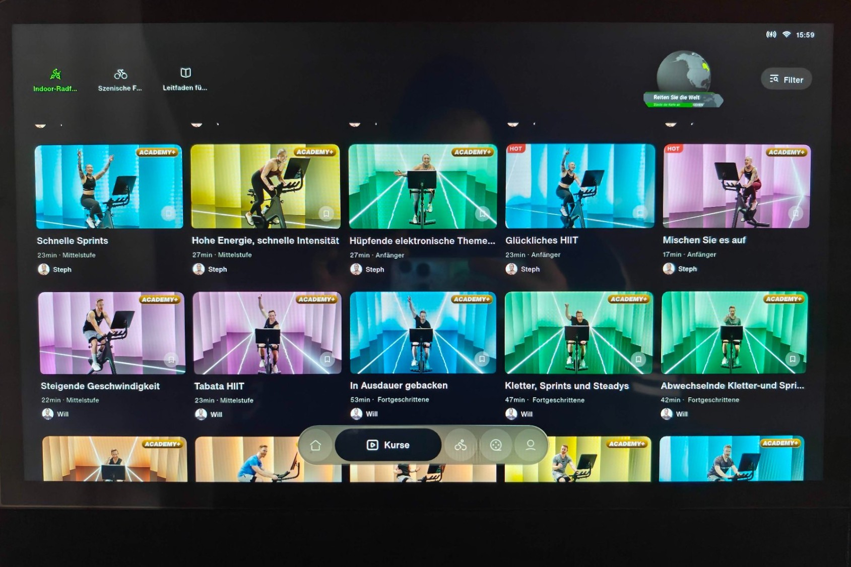Image resolution: width=851 pixels, height=567 pixels.
Task: Open the Leitfaden fü... tab
Action: coord(185,80)
